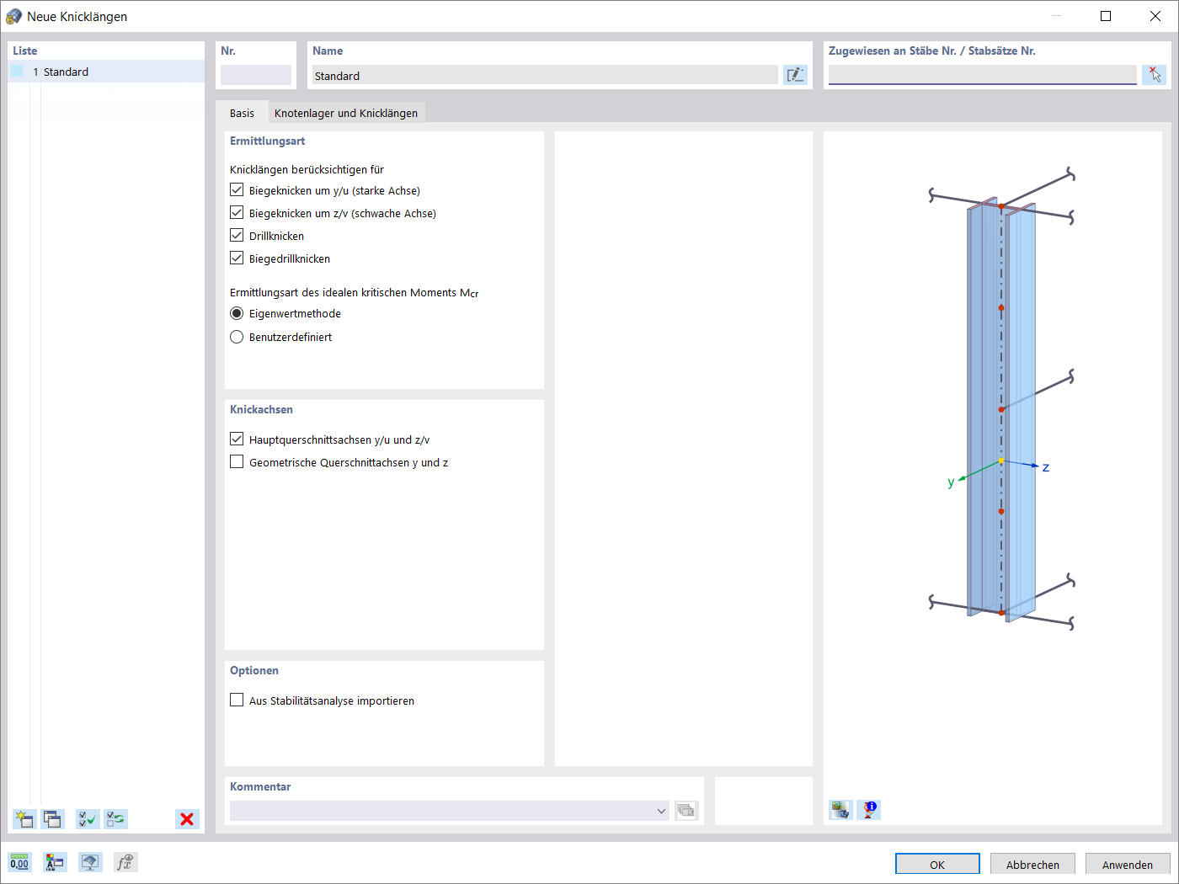
Task: Open the units and decimal places icon
Action: (19, 862)
